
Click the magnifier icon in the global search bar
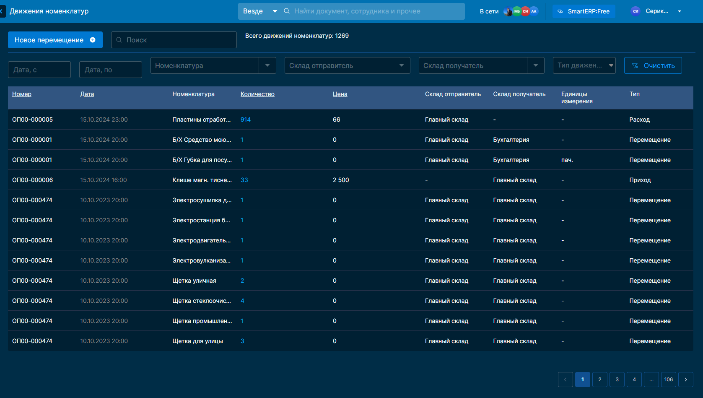tap(287, 11)
